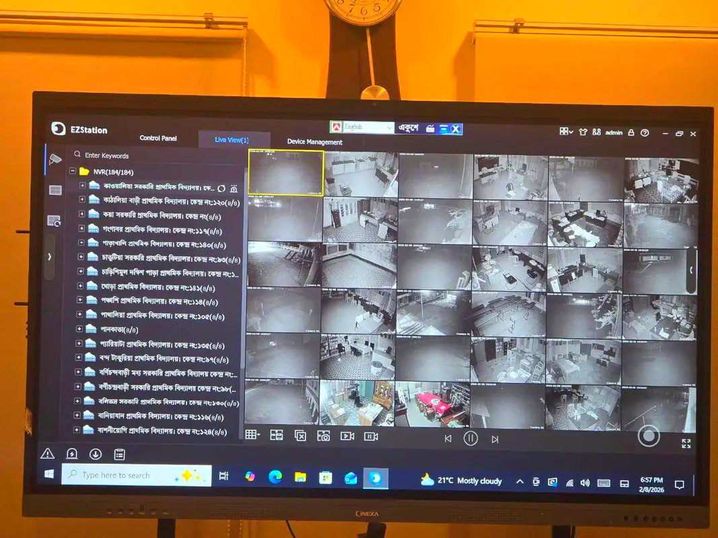Start local recording from the bottom toolbar
This screenshot has height=538, width=718.
347,436
